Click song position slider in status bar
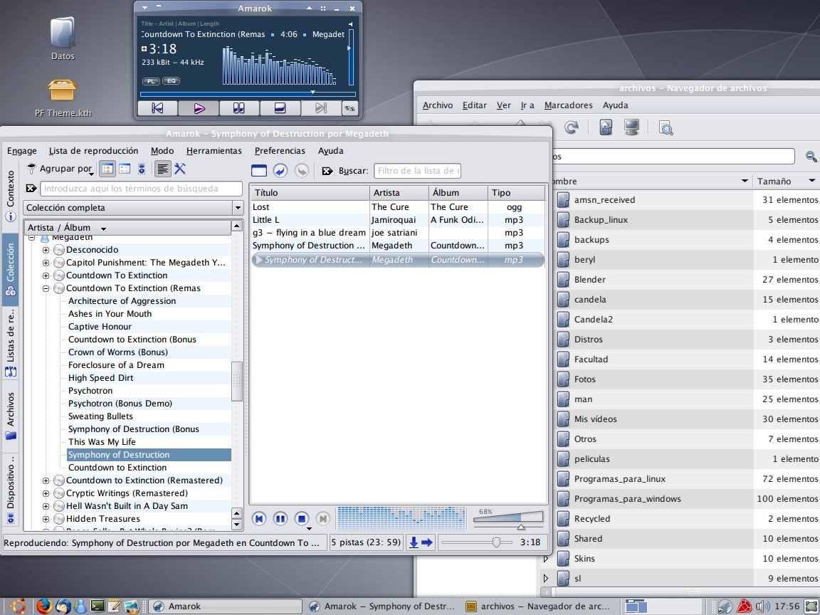 pos(478,542)
